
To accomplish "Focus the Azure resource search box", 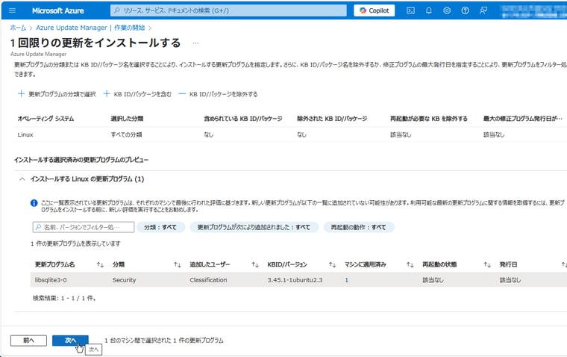I will [x=228, y=10].
